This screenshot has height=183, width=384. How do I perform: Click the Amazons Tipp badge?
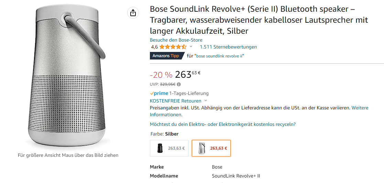coord(165,56)
